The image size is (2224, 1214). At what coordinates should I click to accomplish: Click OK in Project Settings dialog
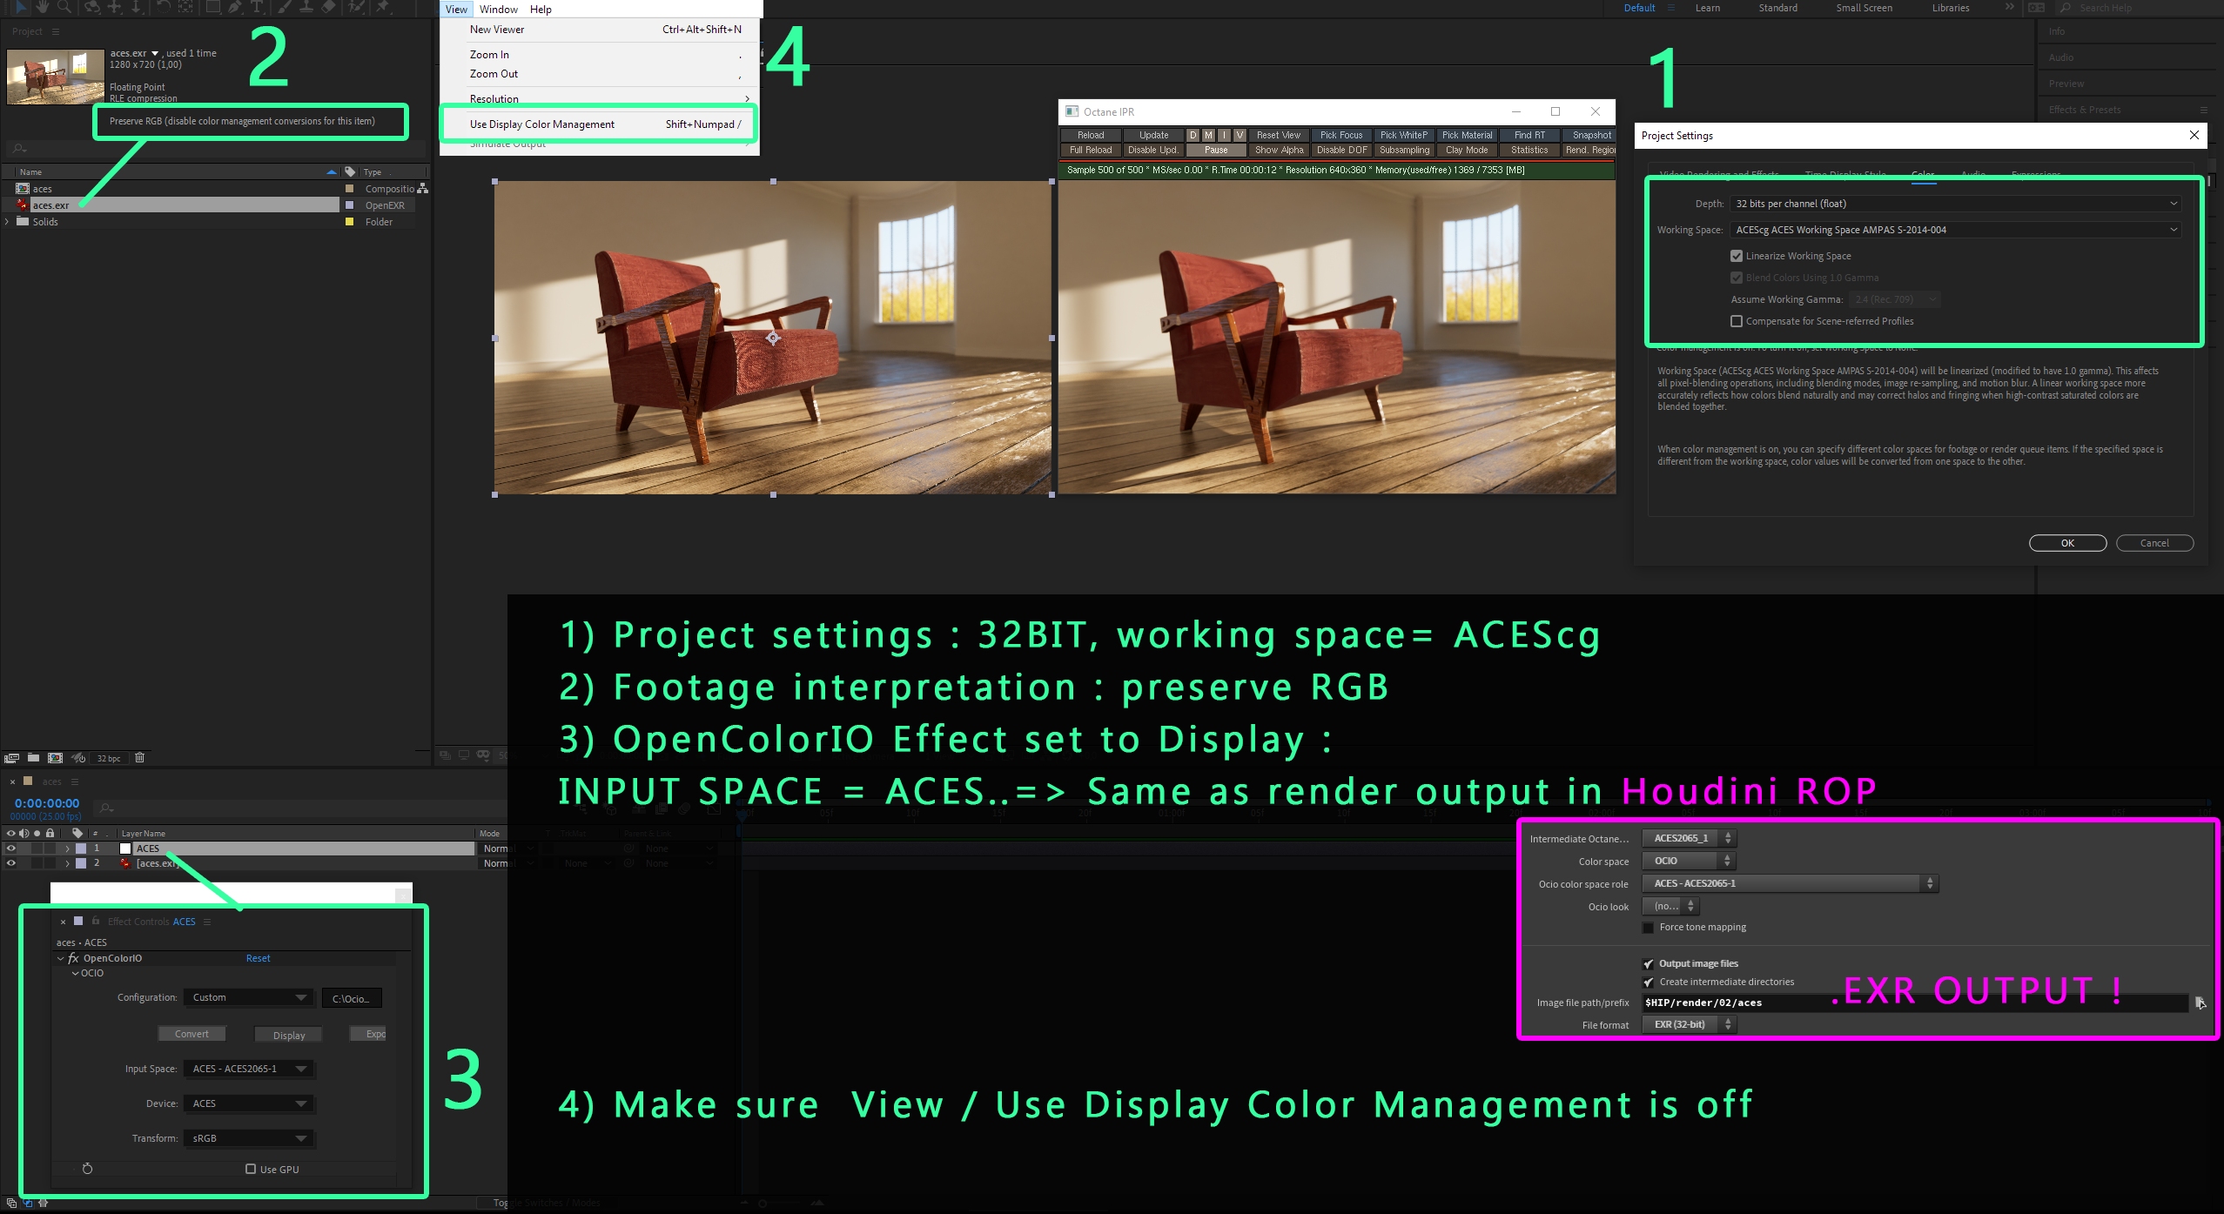coord(2067,543)
